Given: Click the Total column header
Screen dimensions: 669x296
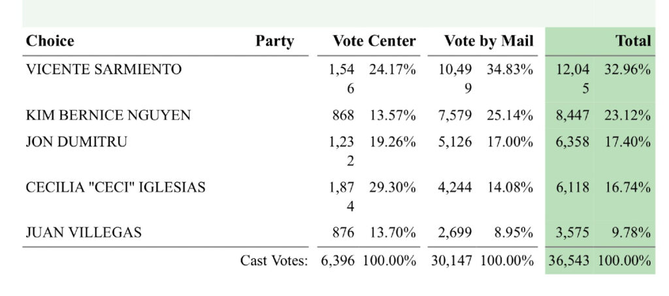Looking at the screenshot, I should 633,41.
